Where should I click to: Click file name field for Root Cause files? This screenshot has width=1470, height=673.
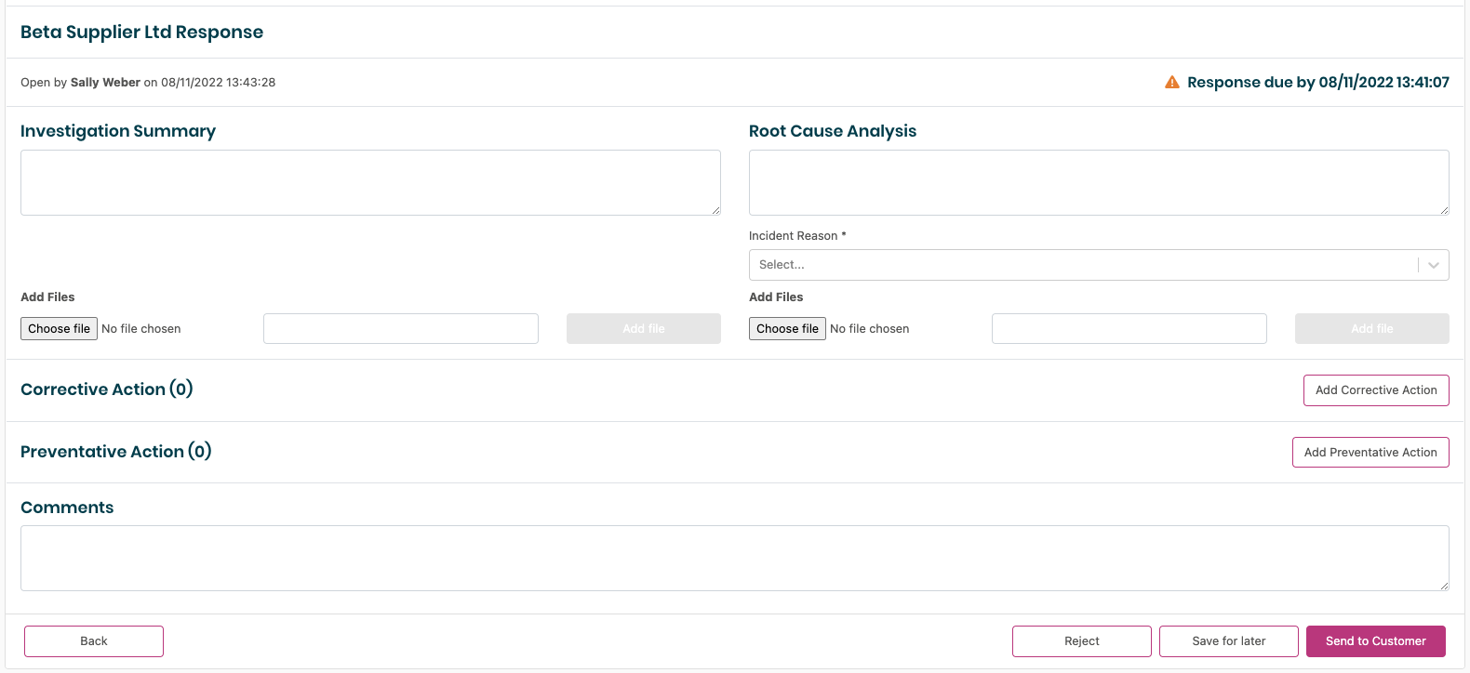click(1129, 329)
